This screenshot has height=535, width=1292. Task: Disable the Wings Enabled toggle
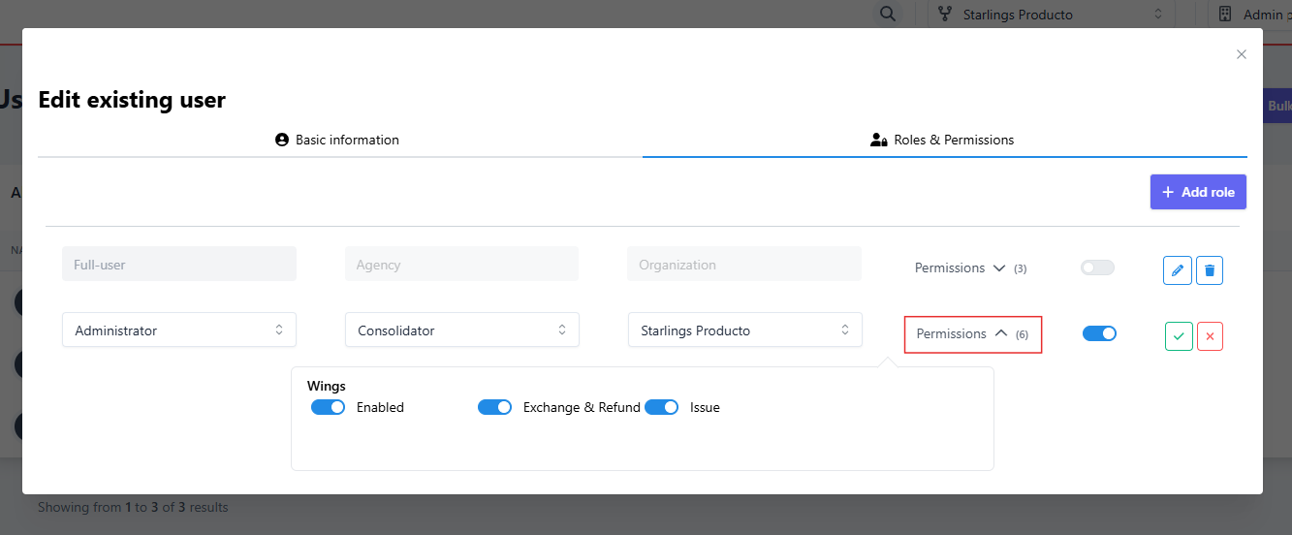click(328, 408)
